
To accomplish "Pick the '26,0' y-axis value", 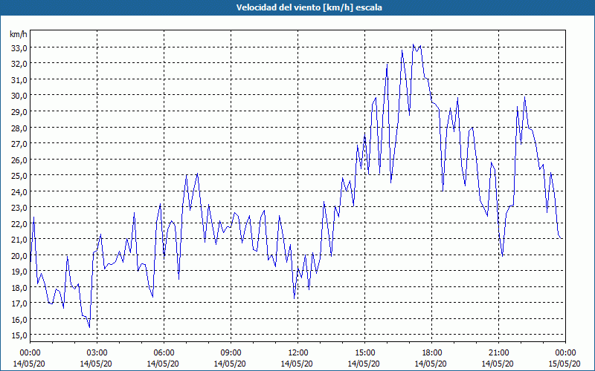I will coord(19,160).
